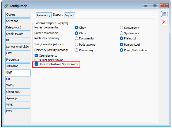Choose Podstawowej unit option
Screen dimensions: 172x128
77,44
